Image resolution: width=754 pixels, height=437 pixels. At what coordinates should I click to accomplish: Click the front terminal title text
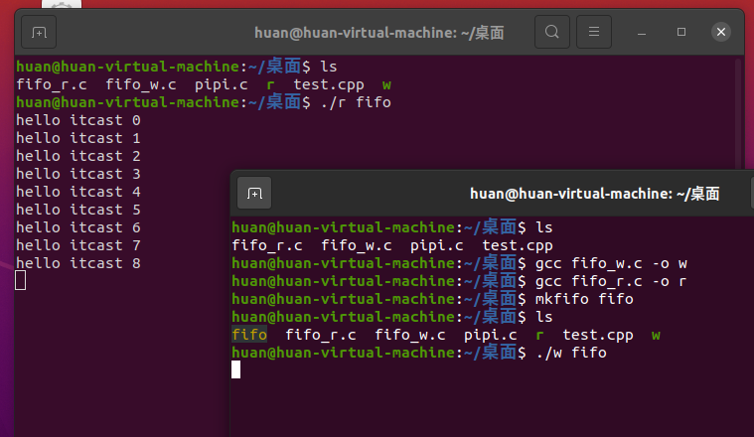594,194
